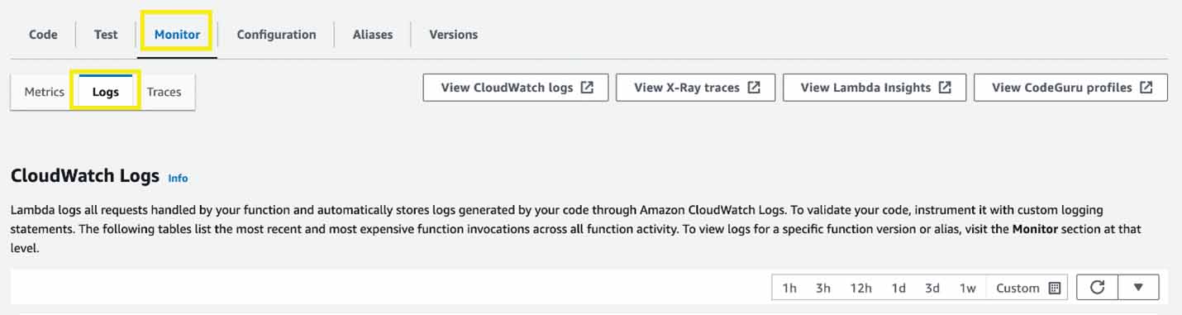Open View Lambda Insights external link icon
Image resolution: width=1182 pixels, height=315 pixels.
945,88
